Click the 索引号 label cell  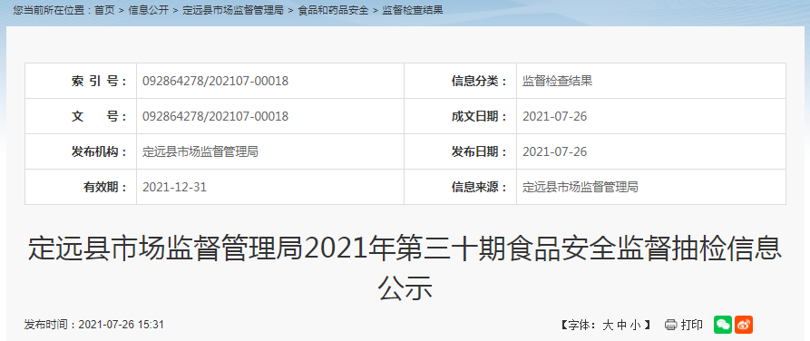click(81, 81)
